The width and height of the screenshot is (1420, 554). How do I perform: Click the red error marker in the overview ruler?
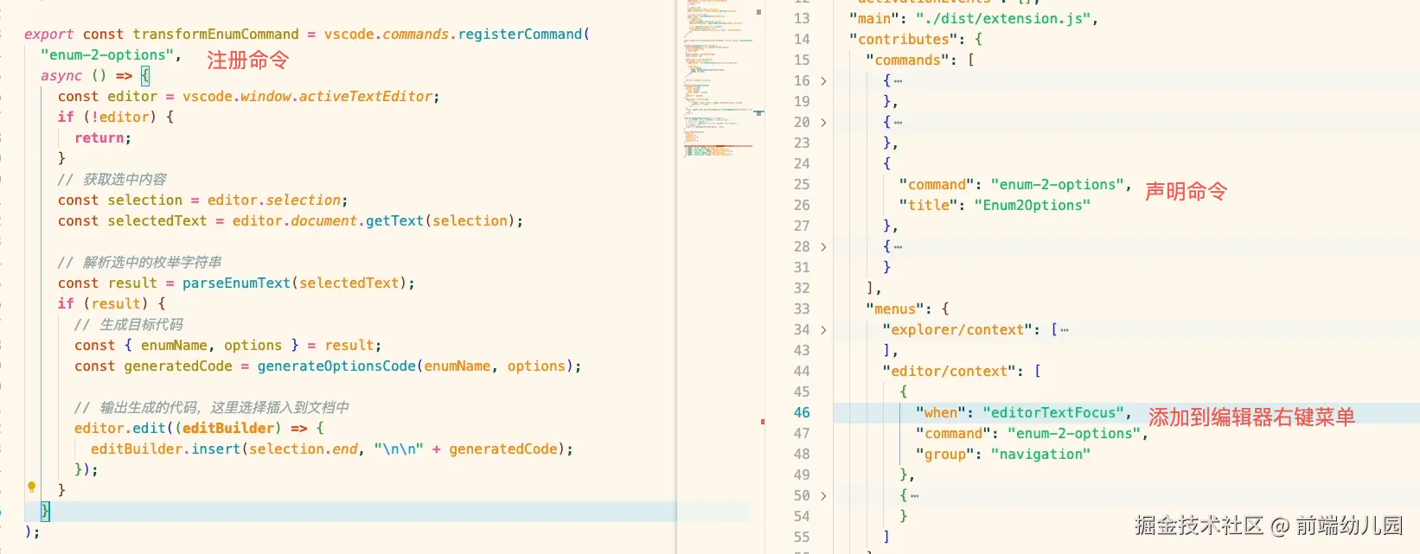pos(762,422)
